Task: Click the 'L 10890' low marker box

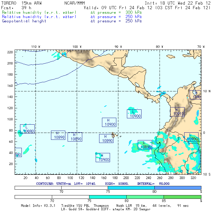Action: pyautogui.click(x=145, y=145)
